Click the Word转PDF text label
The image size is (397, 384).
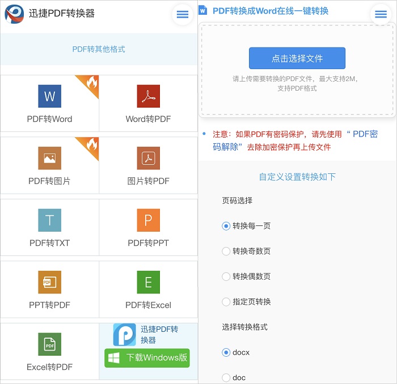coord(149,119)
